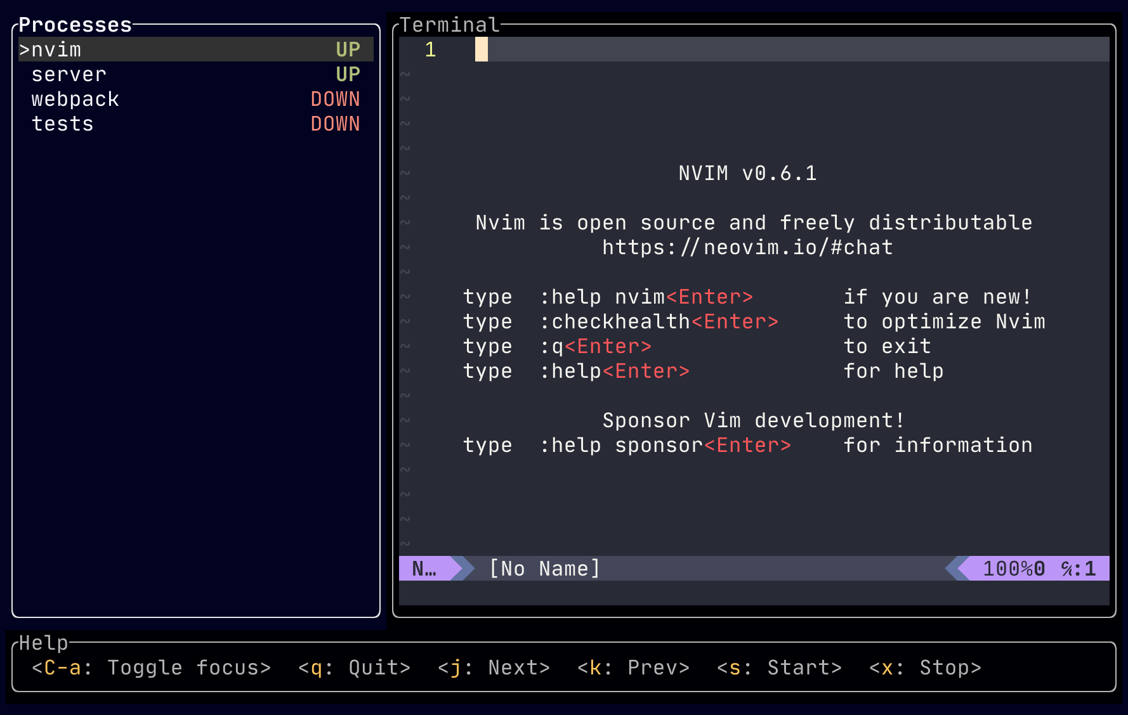This screenshot has height=715, width=1128.
Task: Click the N… mode indicator in statusline
Action: pos(424,569)
